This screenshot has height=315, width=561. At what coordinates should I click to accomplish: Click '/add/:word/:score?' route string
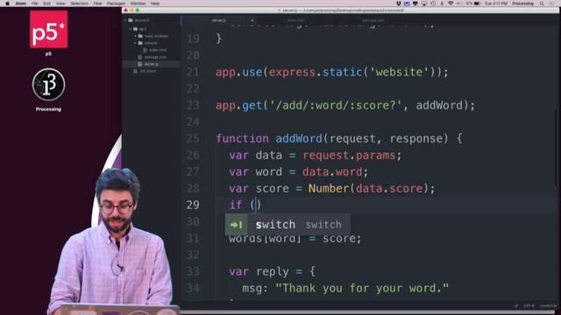click(336, 105)
